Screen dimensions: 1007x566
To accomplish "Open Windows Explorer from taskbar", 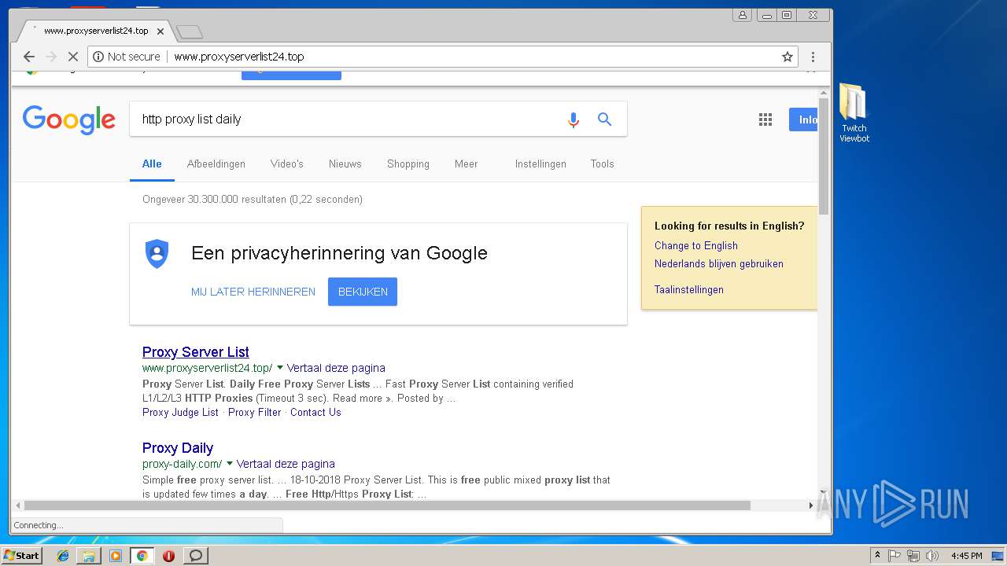I will (x=89, y=555).
